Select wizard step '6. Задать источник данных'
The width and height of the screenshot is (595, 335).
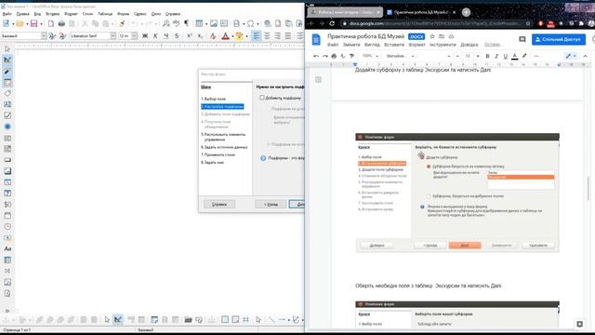(224, 147)
